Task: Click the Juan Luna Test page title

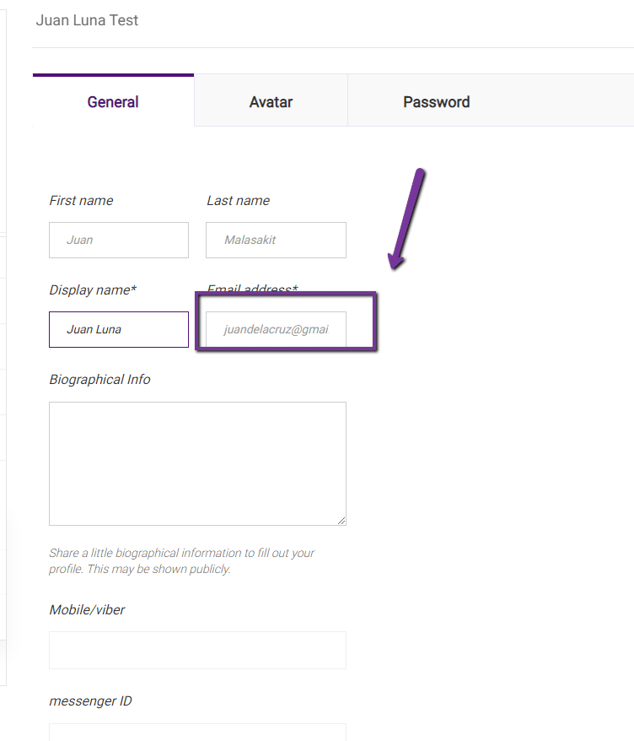Action: tap(87, 20)
